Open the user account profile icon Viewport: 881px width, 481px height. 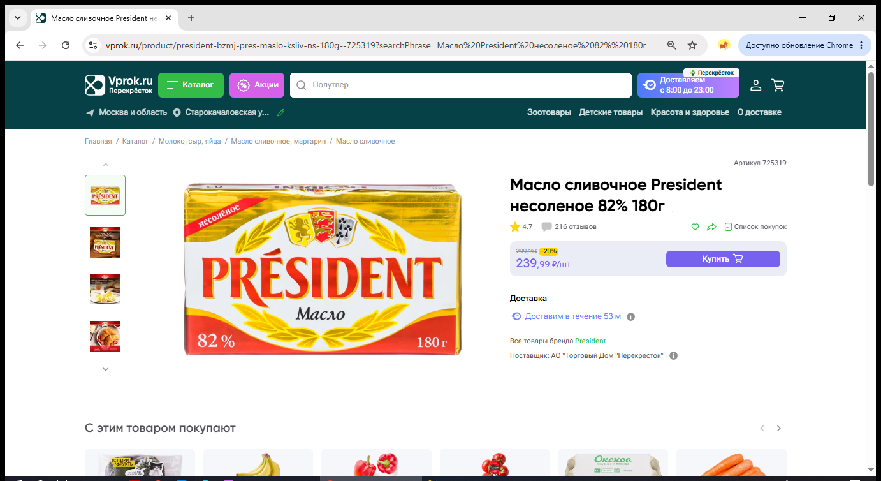point(755,85)
